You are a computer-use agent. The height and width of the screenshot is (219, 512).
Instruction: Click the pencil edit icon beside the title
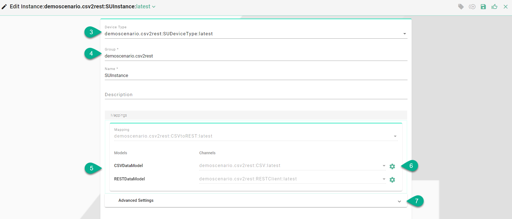click(4, 7)
